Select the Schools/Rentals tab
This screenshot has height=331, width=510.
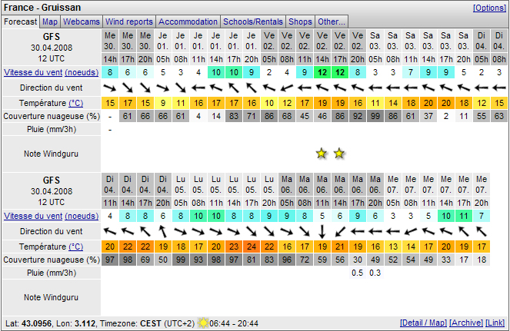pos(253,22)
